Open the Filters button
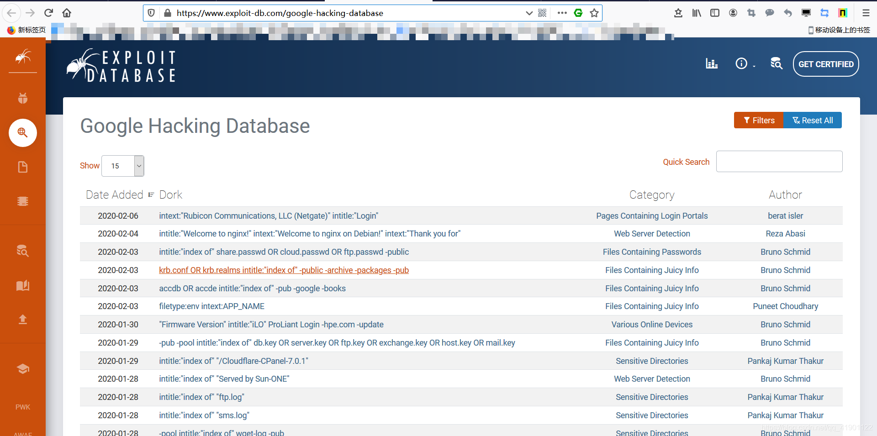 759,120
